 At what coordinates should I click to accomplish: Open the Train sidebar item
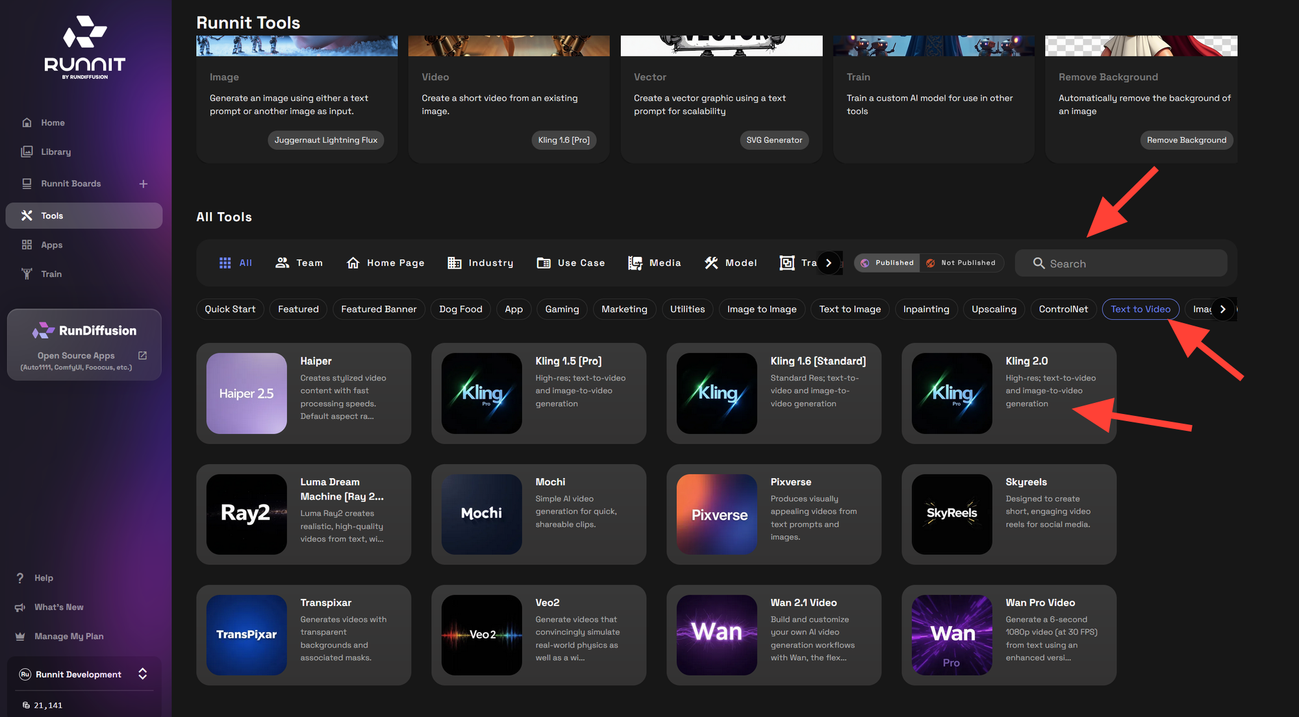[x=51, y=274]
